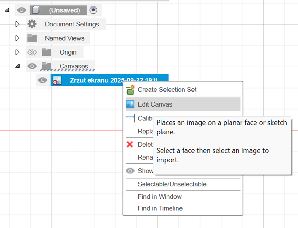Viewport: 298px width, 228px height.
Task: Click the Origin folder icon
Action: coord(47,52)
